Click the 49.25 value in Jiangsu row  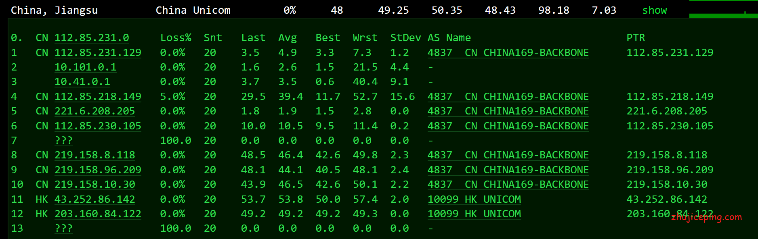(x=393, y=10)
